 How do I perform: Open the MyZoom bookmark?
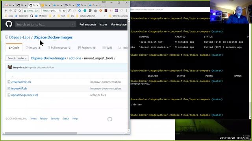(41, 16)
